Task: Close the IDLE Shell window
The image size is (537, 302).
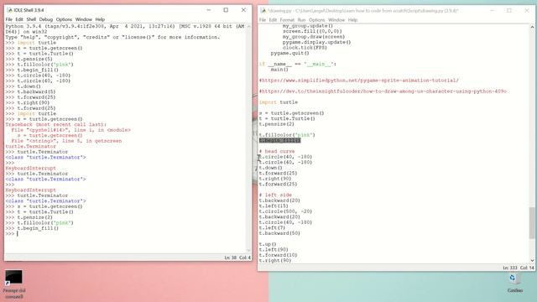Action: (243, 10)
